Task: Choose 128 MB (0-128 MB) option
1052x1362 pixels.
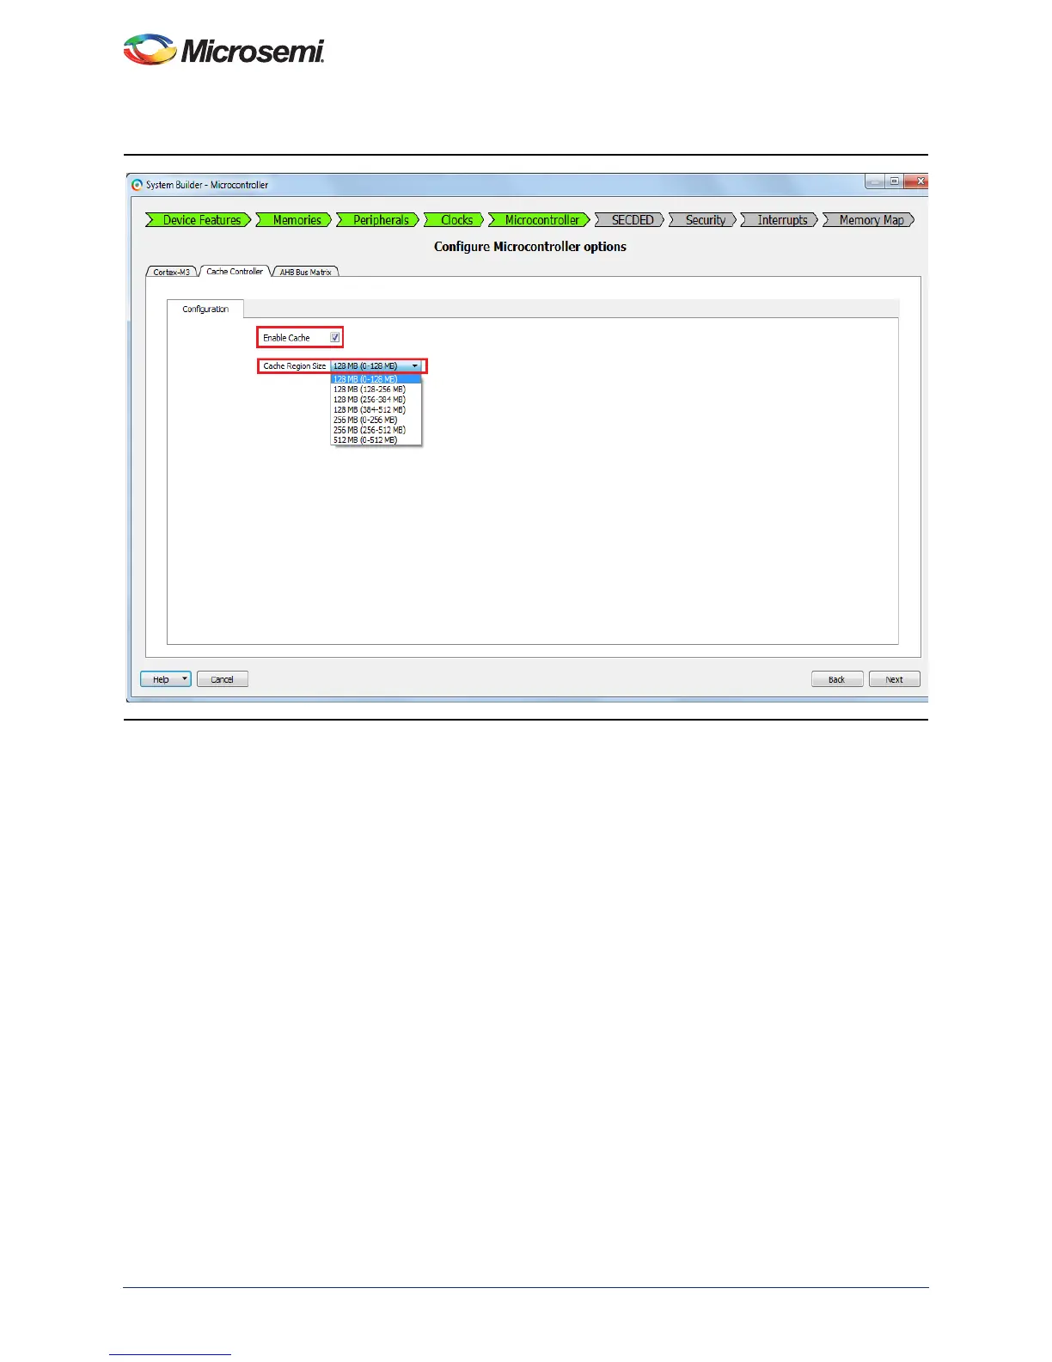Action: pyautogui.click(x=376, y=379)
